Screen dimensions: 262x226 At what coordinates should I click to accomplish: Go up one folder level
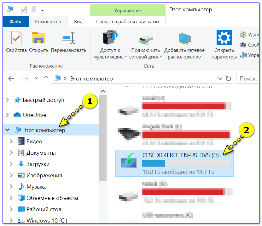coord(46,79)
